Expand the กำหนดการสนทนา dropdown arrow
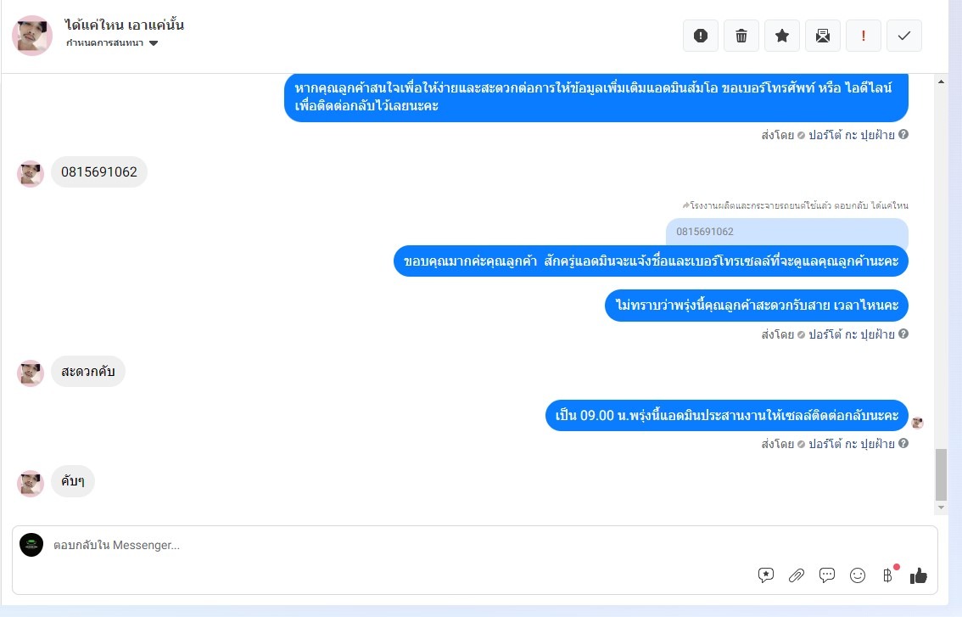This screenshot has height=617, width=962. tap(154, 43)
